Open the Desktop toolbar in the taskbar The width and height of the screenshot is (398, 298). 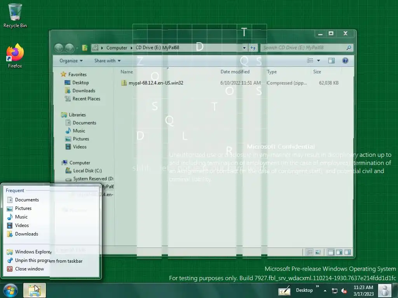304,290
